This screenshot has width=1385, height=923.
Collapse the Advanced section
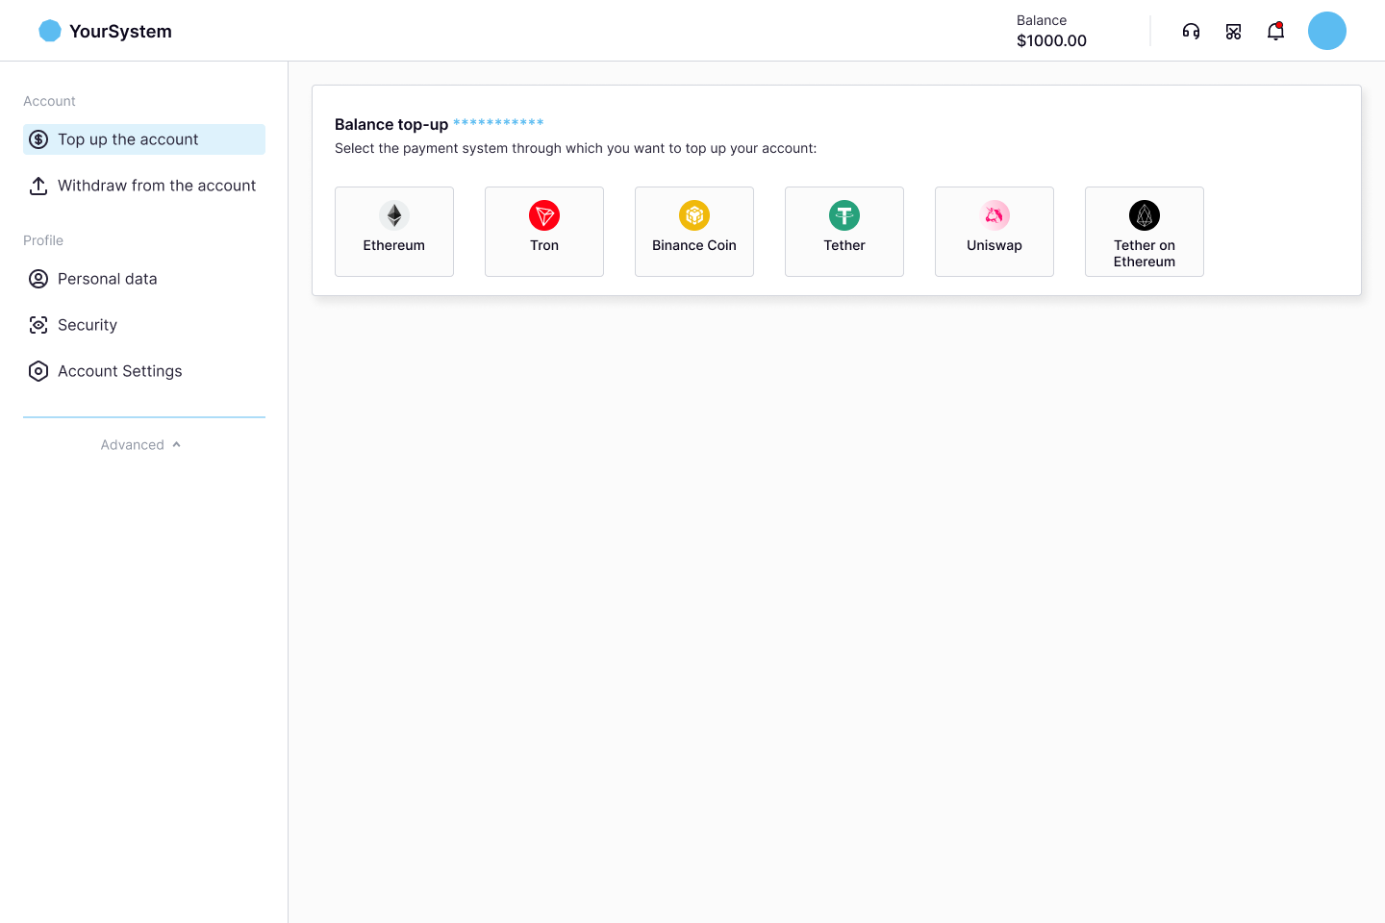[142, 445]
